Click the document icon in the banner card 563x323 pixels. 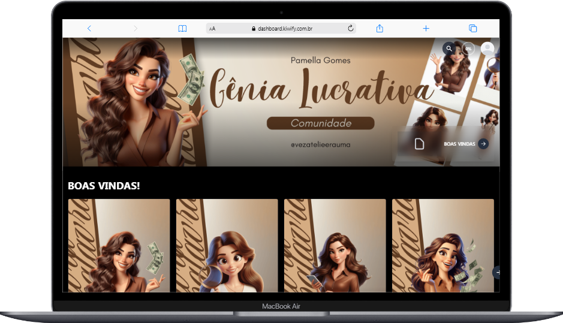click(420, 144)
